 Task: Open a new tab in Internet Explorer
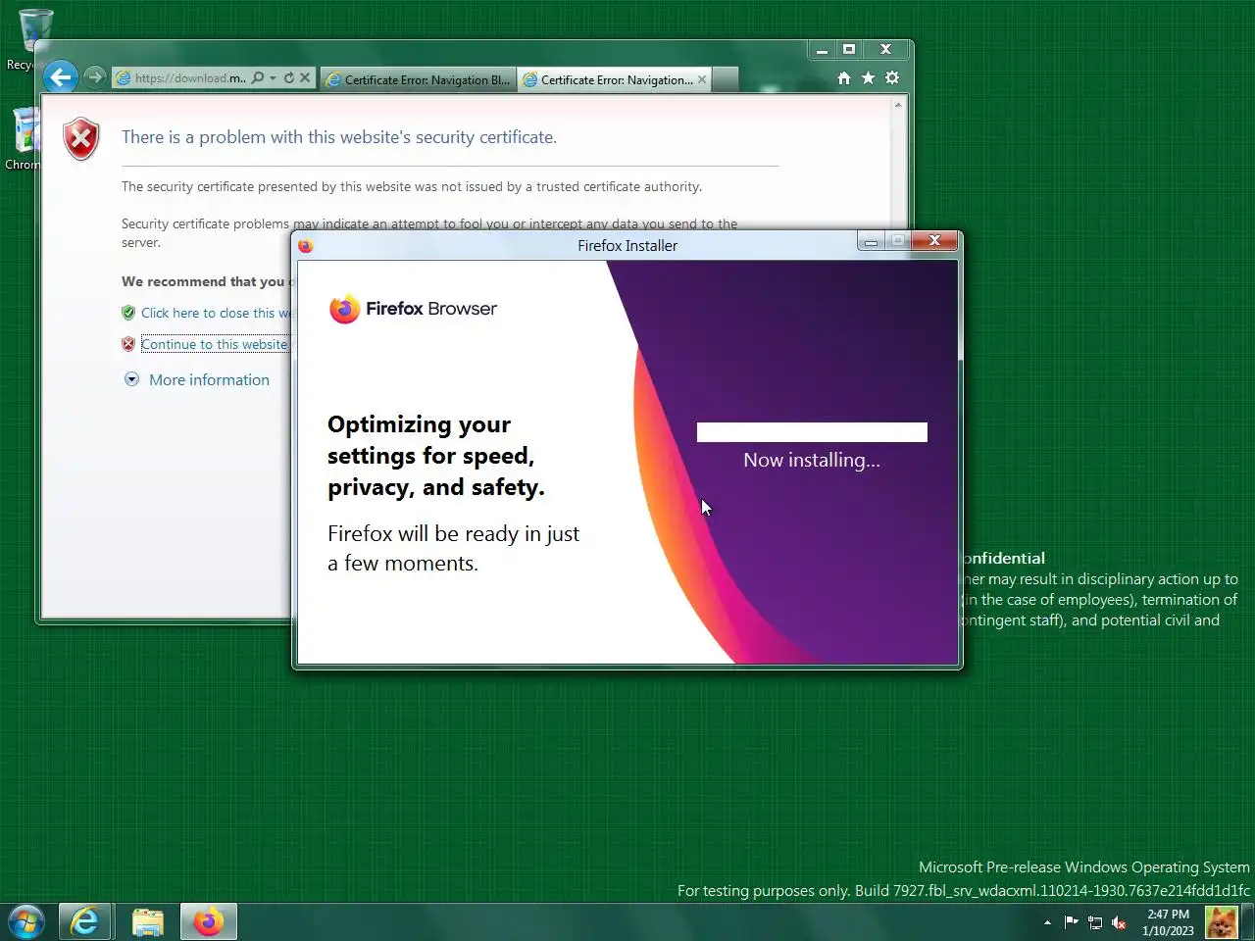(726, 79)
